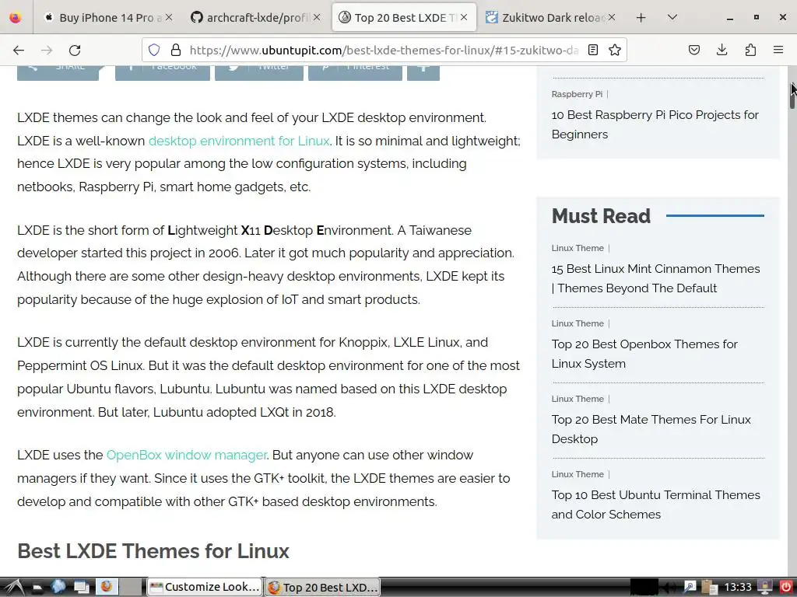Viewport: 797px width, 597px height.
Task: Close the Zukitwo Dark reloaded tab
Action: point(612,17)
